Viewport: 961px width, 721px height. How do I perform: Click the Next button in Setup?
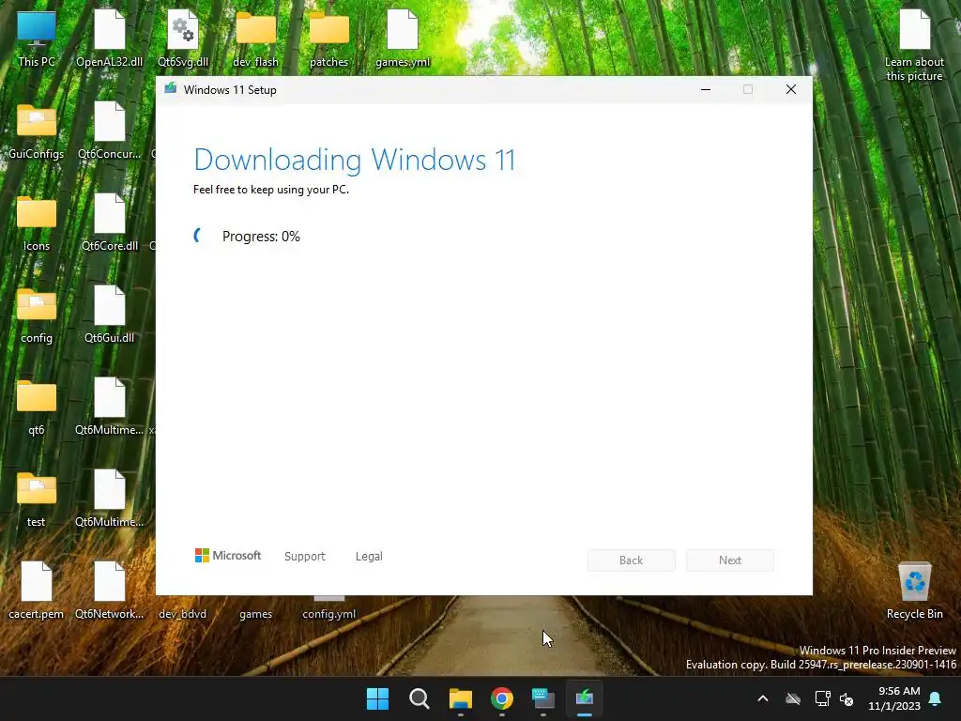pyautogui.click(x=730, y=560)
